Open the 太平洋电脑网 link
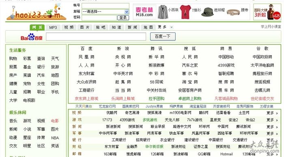This screenshot has height=157, width=284. 262,65
